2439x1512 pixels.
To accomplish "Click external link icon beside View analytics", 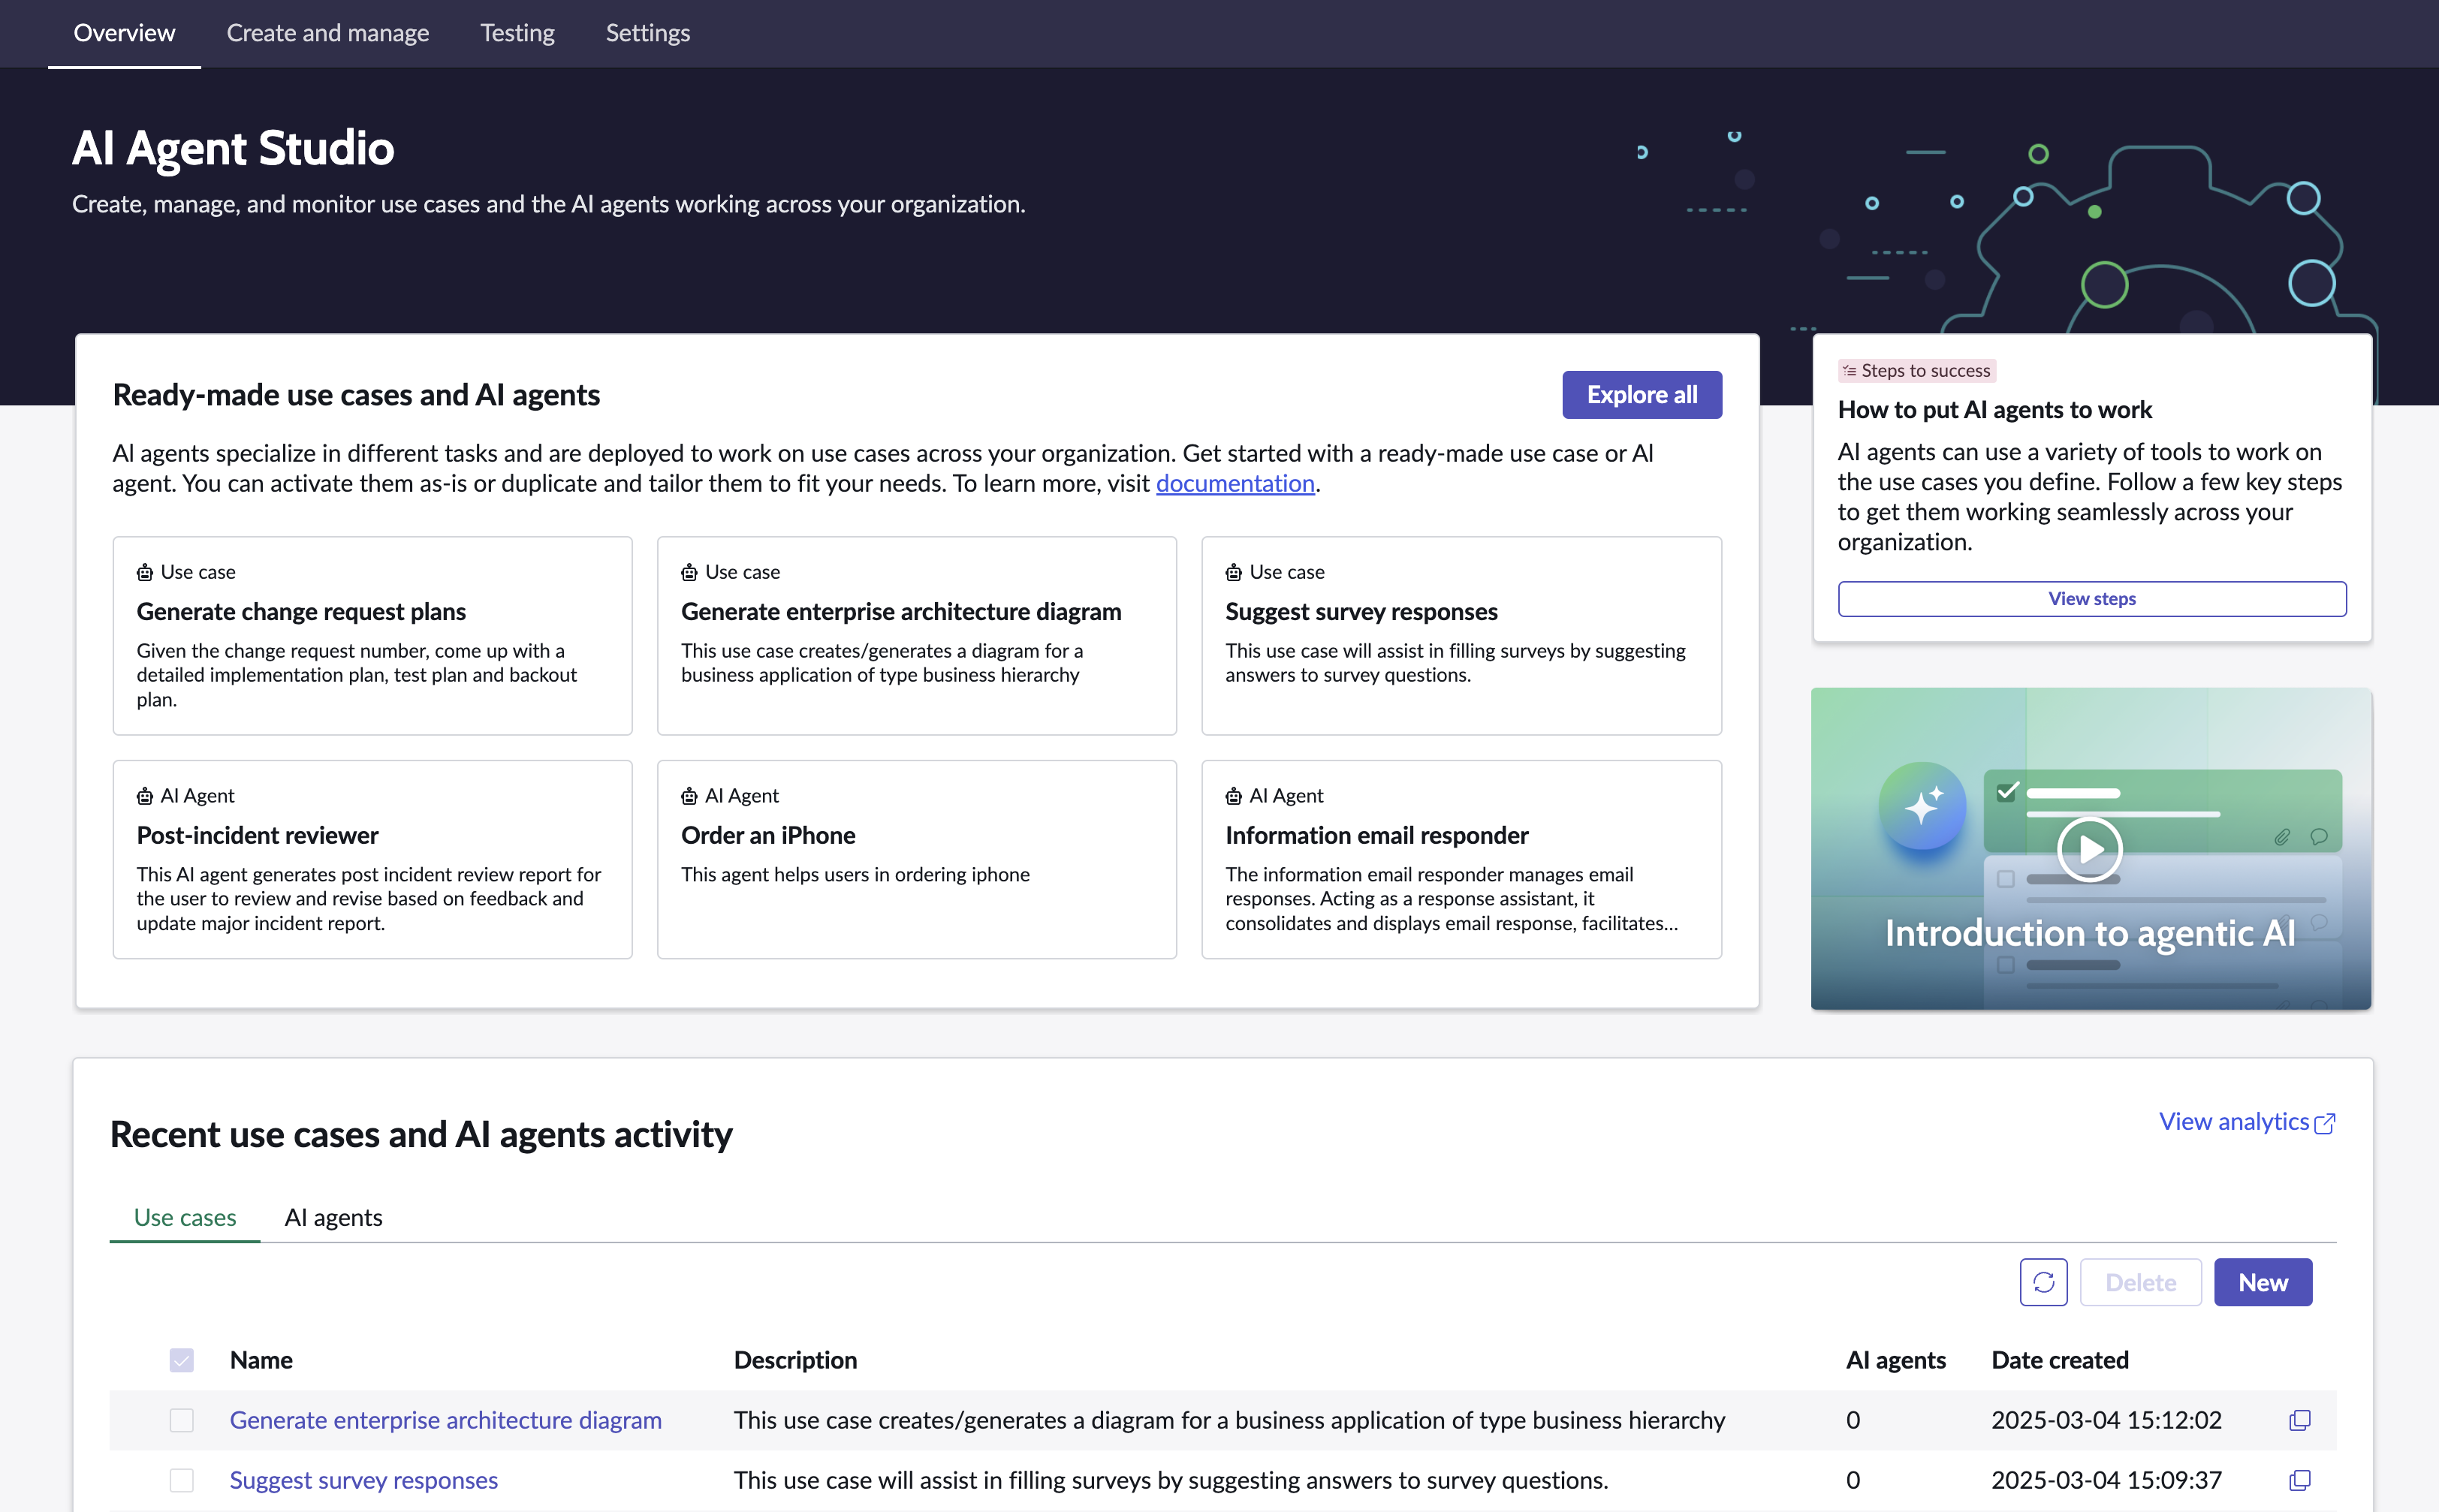I will pyautogui.click(x=2326, y=1123).
